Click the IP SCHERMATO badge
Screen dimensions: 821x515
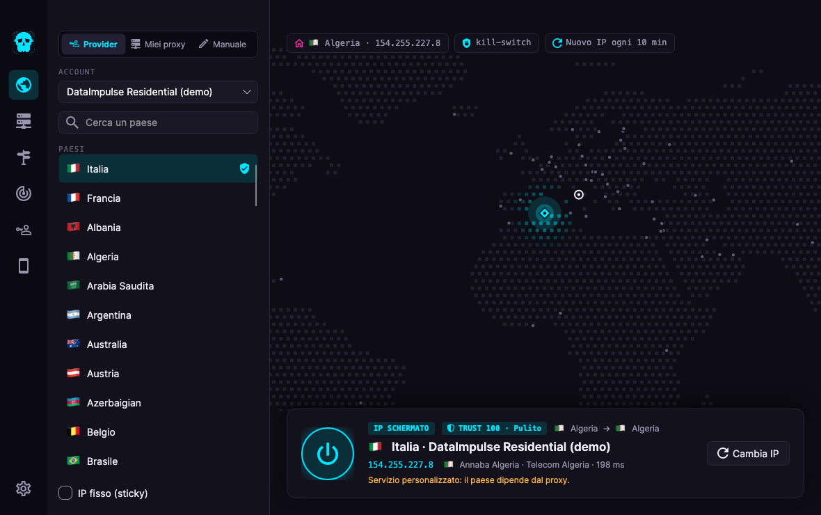click(x=401, y=428)
